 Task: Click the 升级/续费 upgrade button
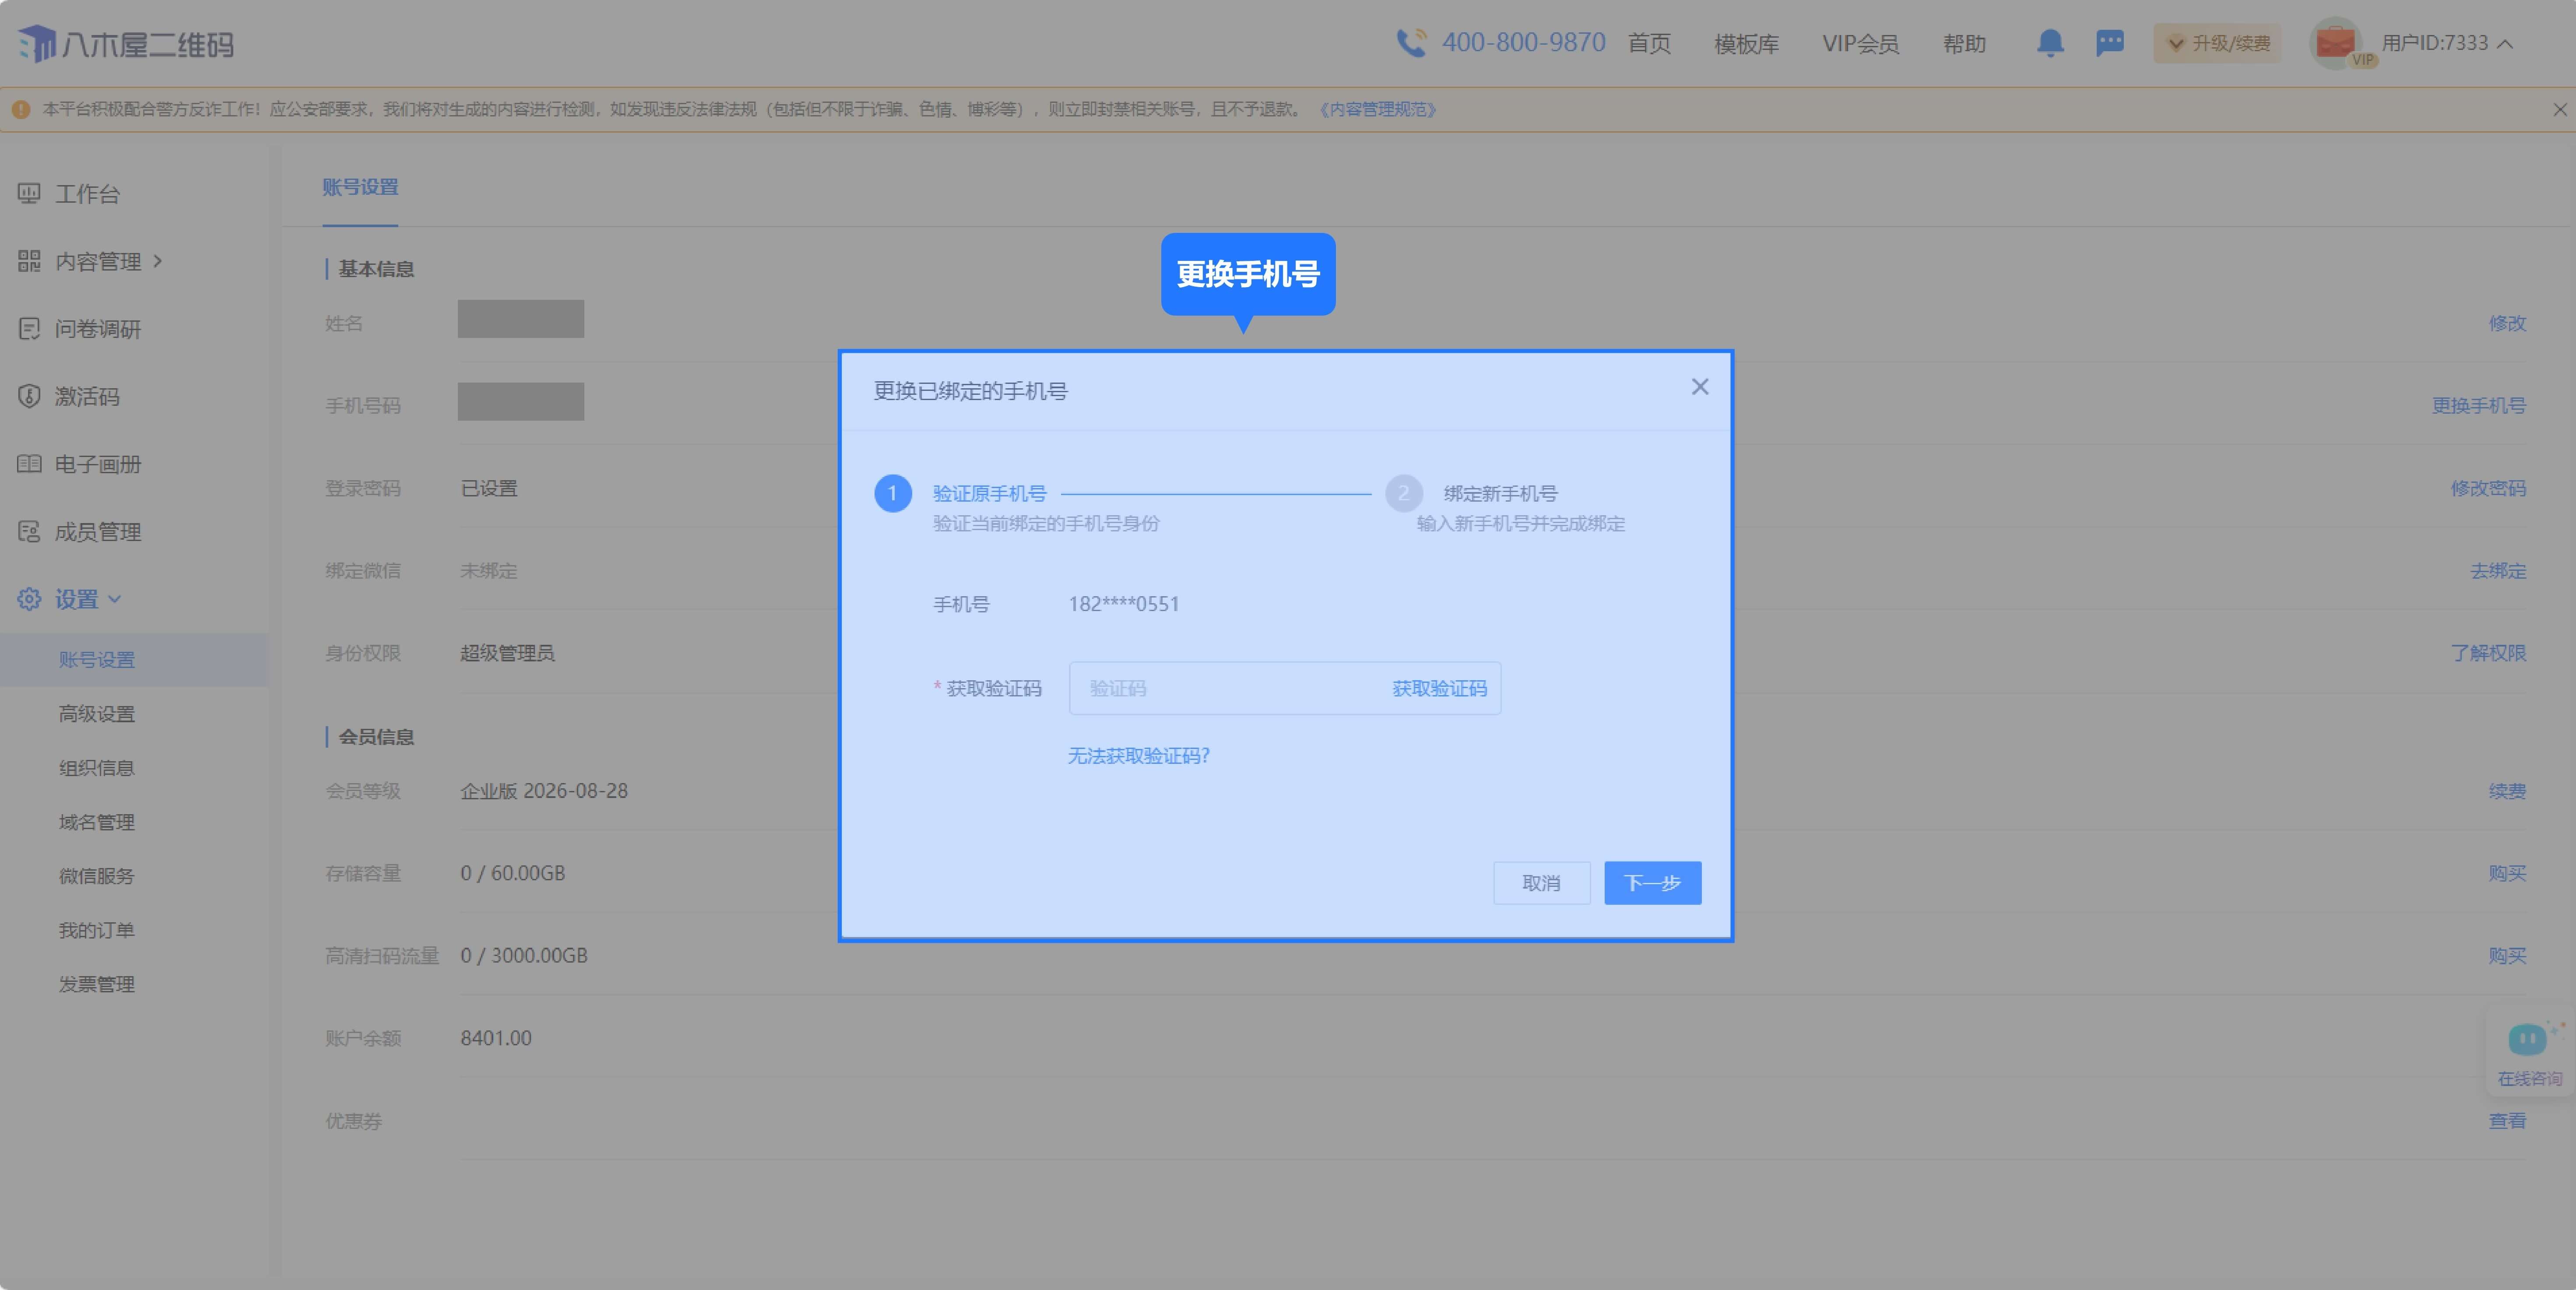tap(2217, 43)
